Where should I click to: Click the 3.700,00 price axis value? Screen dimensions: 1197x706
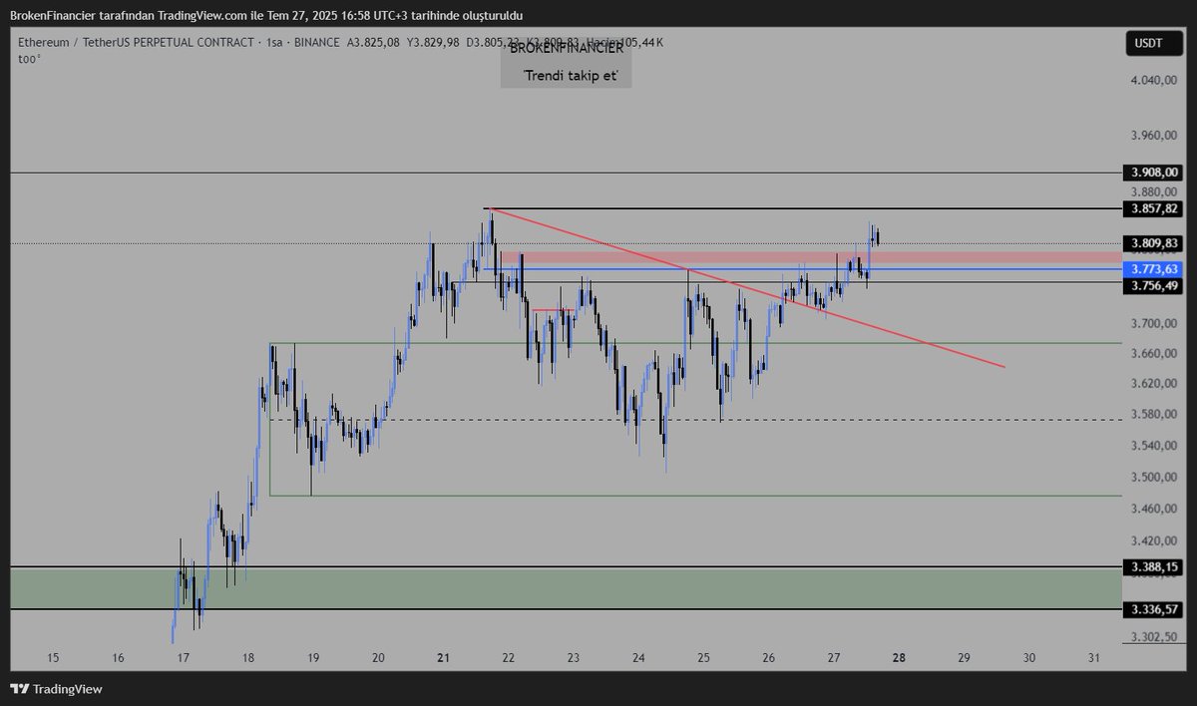[x=1155, y=324]
